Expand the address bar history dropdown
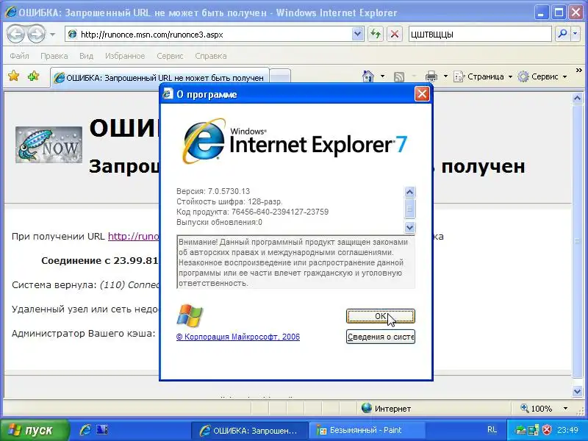This screenshot has width=588, height=441. coord(358,35)
